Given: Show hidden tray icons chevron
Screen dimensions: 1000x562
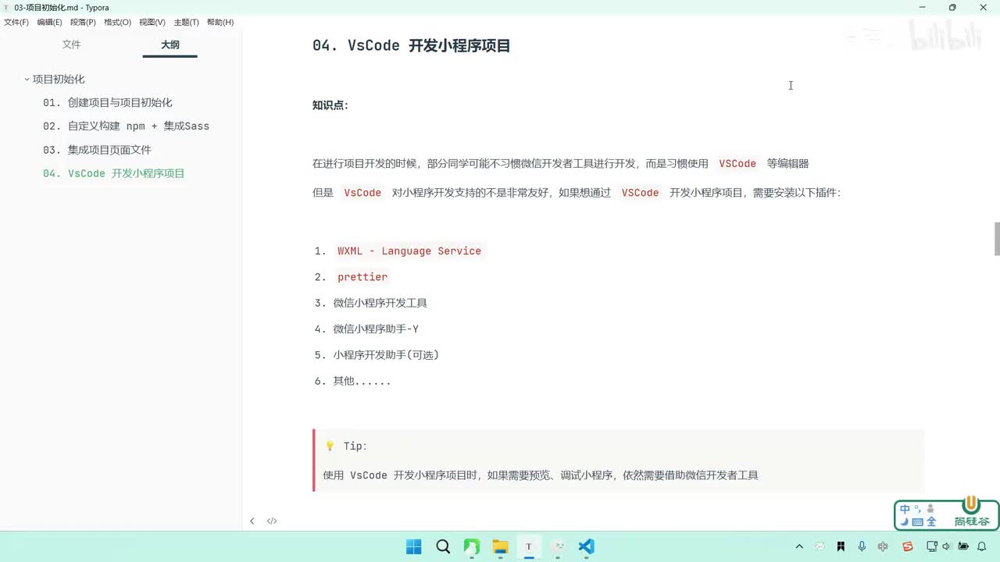Looking at the screenshot, I should pyautogui.click(x=798, y=546).
